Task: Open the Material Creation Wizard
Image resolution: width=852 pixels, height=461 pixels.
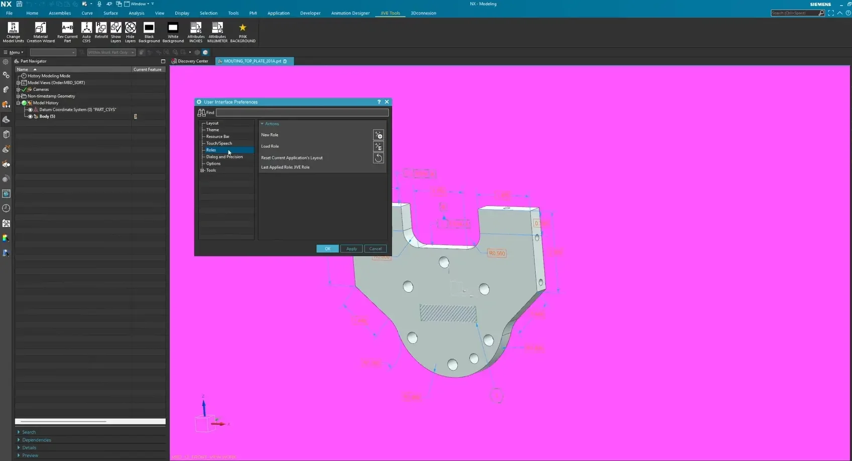Action: coord(41,32)
